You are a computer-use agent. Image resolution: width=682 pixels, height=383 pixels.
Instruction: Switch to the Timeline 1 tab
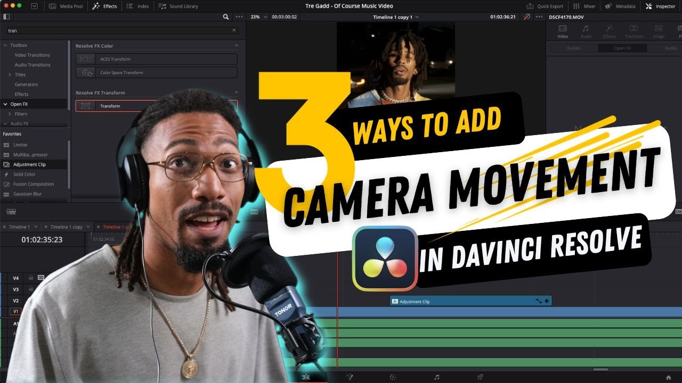click(x=19, y=227)
